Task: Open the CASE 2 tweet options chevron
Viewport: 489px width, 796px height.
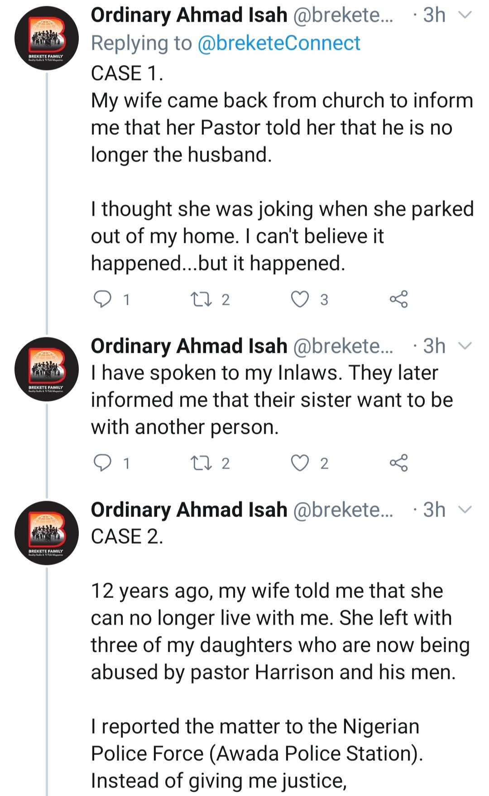Action: click(x=465, y=510)
